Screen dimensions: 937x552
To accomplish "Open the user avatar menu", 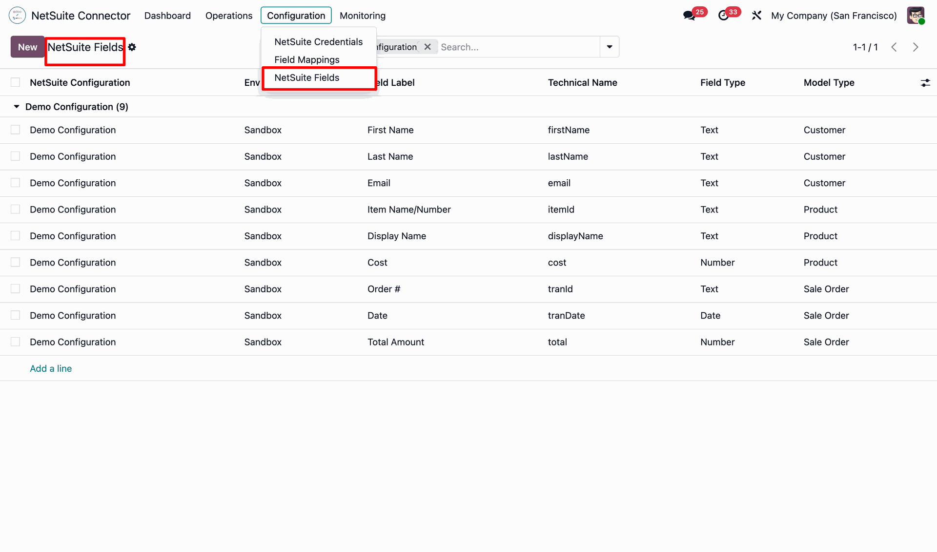I will [x=916, y=16].
